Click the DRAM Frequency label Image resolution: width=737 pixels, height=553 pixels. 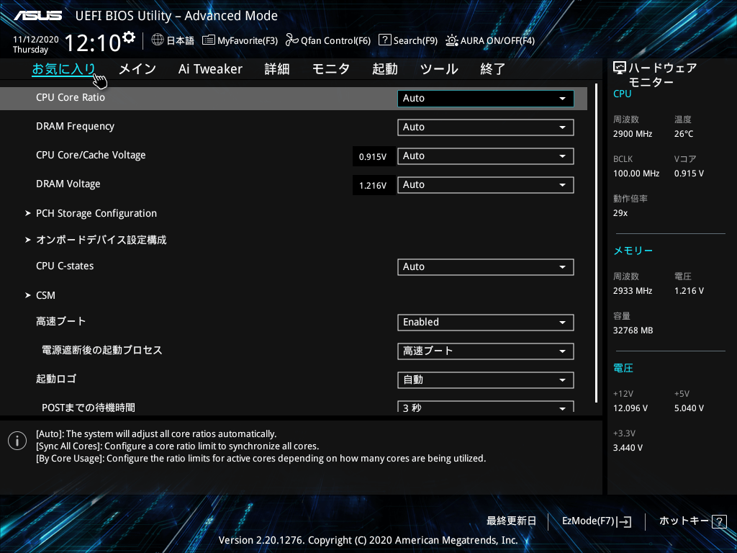(75, 126)
